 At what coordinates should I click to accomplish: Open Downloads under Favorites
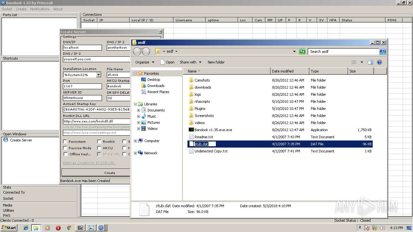click(156, 86)
